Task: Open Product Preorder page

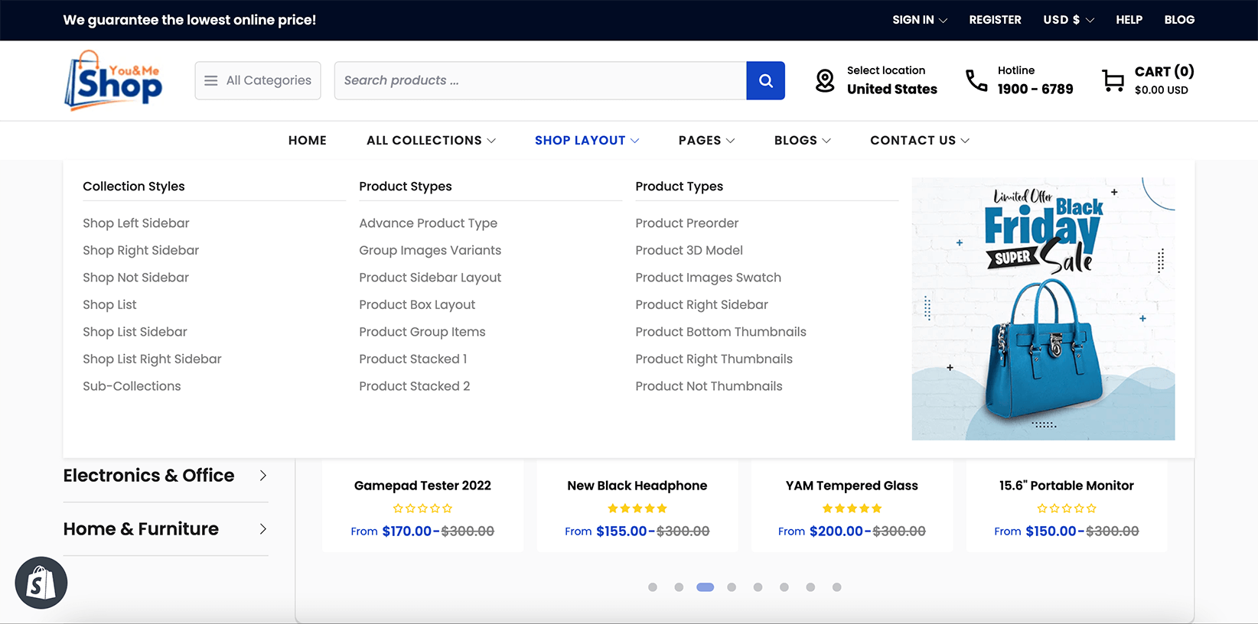Action: (686, 223)
